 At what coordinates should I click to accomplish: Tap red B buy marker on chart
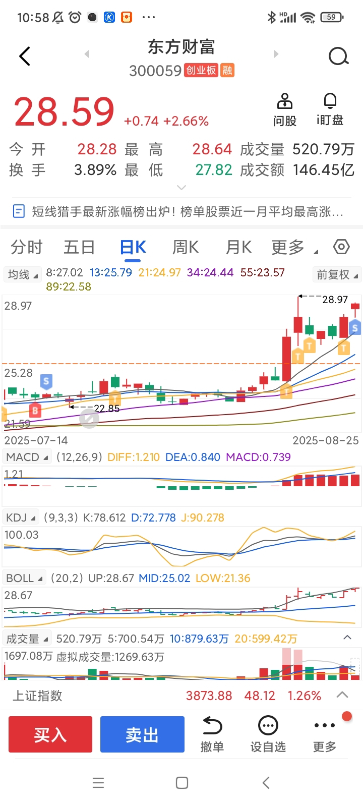pyautogui.click(x=35, y=411)
